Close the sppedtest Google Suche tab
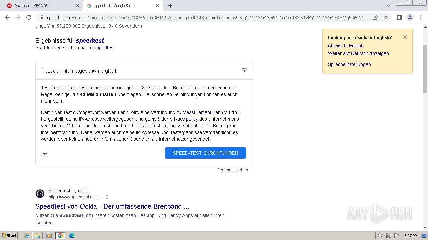 [157, 6]
